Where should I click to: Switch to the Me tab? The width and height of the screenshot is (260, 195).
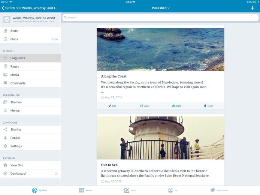point(173,190)
